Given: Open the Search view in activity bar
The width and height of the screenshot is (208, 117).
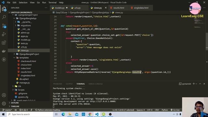Looking at the screenshot, I should [x=4, y=17].
